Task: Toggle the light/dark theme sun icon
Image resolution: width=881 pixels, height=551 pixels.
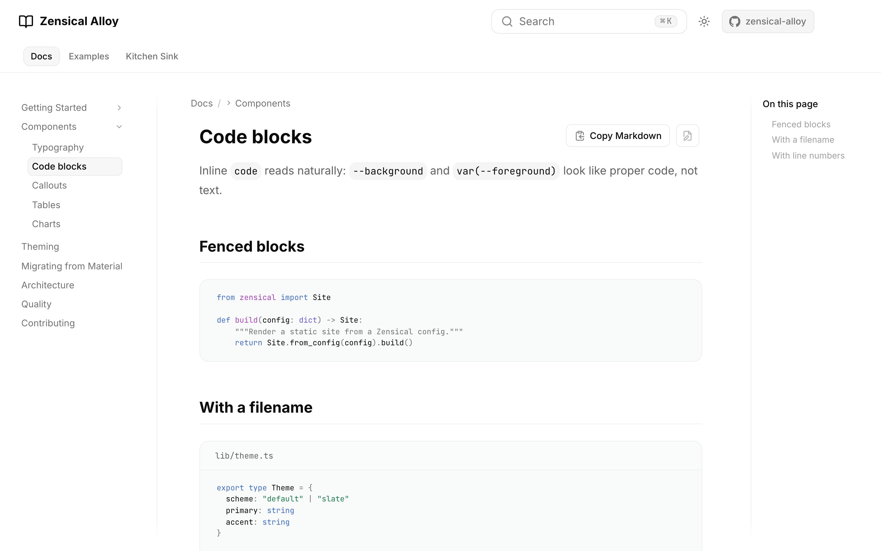Action: coord(704,21)
